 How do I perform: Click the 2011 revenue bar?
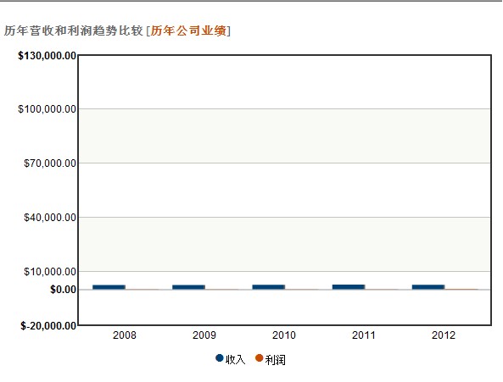(x=349, y=287)
